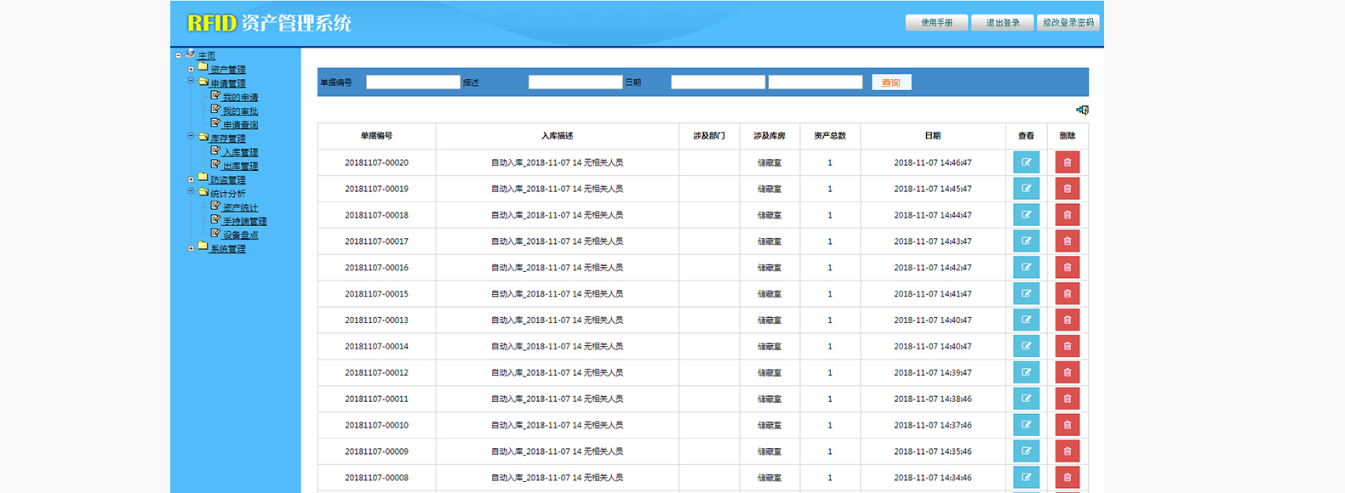Delete record 20181107-00019 with trash icon

(x=1067, y=189)
